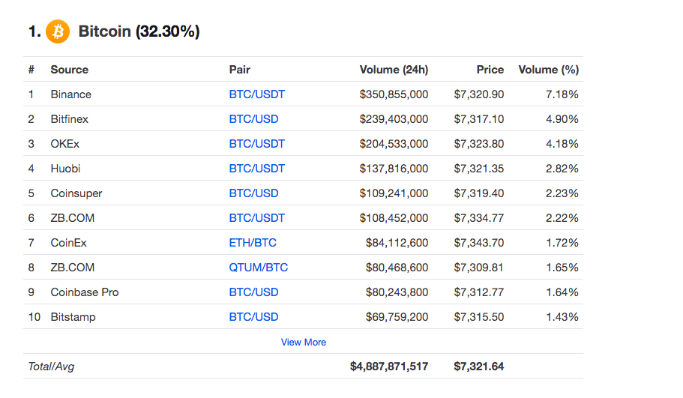683x398 pixels.
Task: Click the $7,334.77 price cell
Action: click(x=479, y=218)
